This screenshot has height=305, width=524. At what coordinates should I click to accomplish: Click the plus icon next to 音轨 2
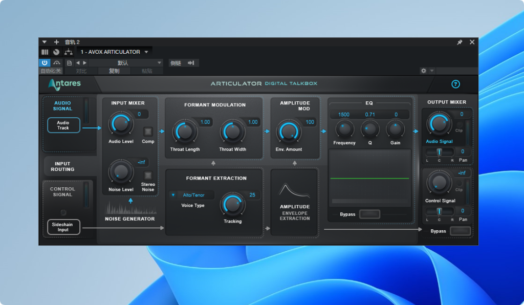(56, 42)
